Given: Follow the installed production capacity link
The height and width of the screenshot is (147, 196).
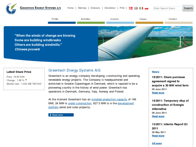Looking at the screenshot, I should click(x=109, y=100).
